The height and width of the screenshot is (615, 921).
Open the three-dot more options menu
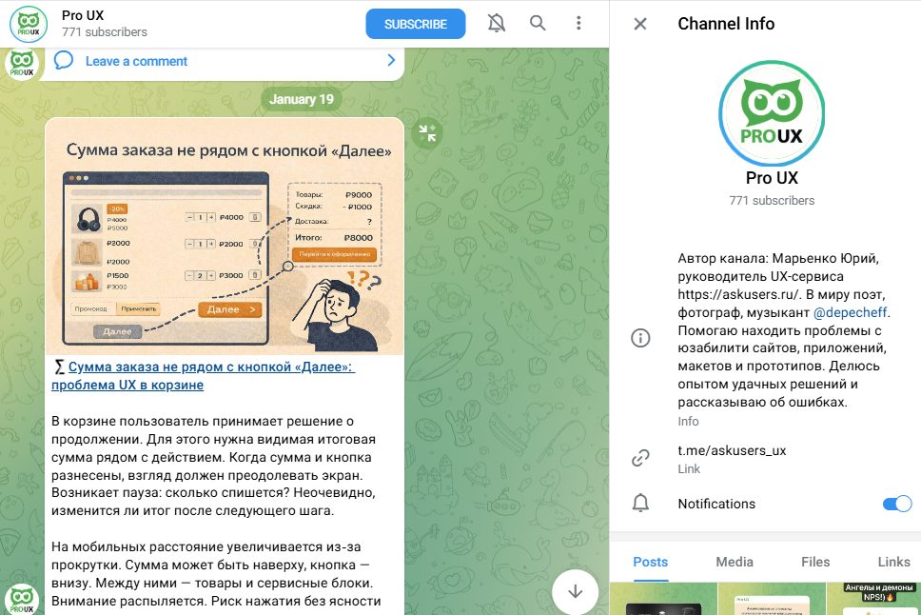tap(578, 24)
